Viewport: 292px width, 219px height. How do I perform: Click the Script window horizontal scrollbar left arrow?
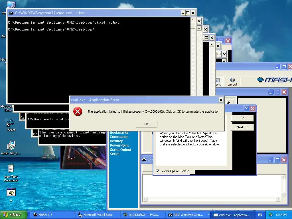145,199
